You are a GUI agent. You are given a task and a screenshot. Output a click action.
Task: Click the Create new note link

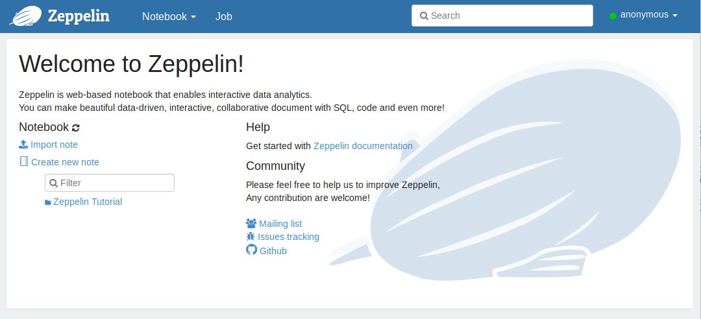pyautogui.click(x=66, y=162)
